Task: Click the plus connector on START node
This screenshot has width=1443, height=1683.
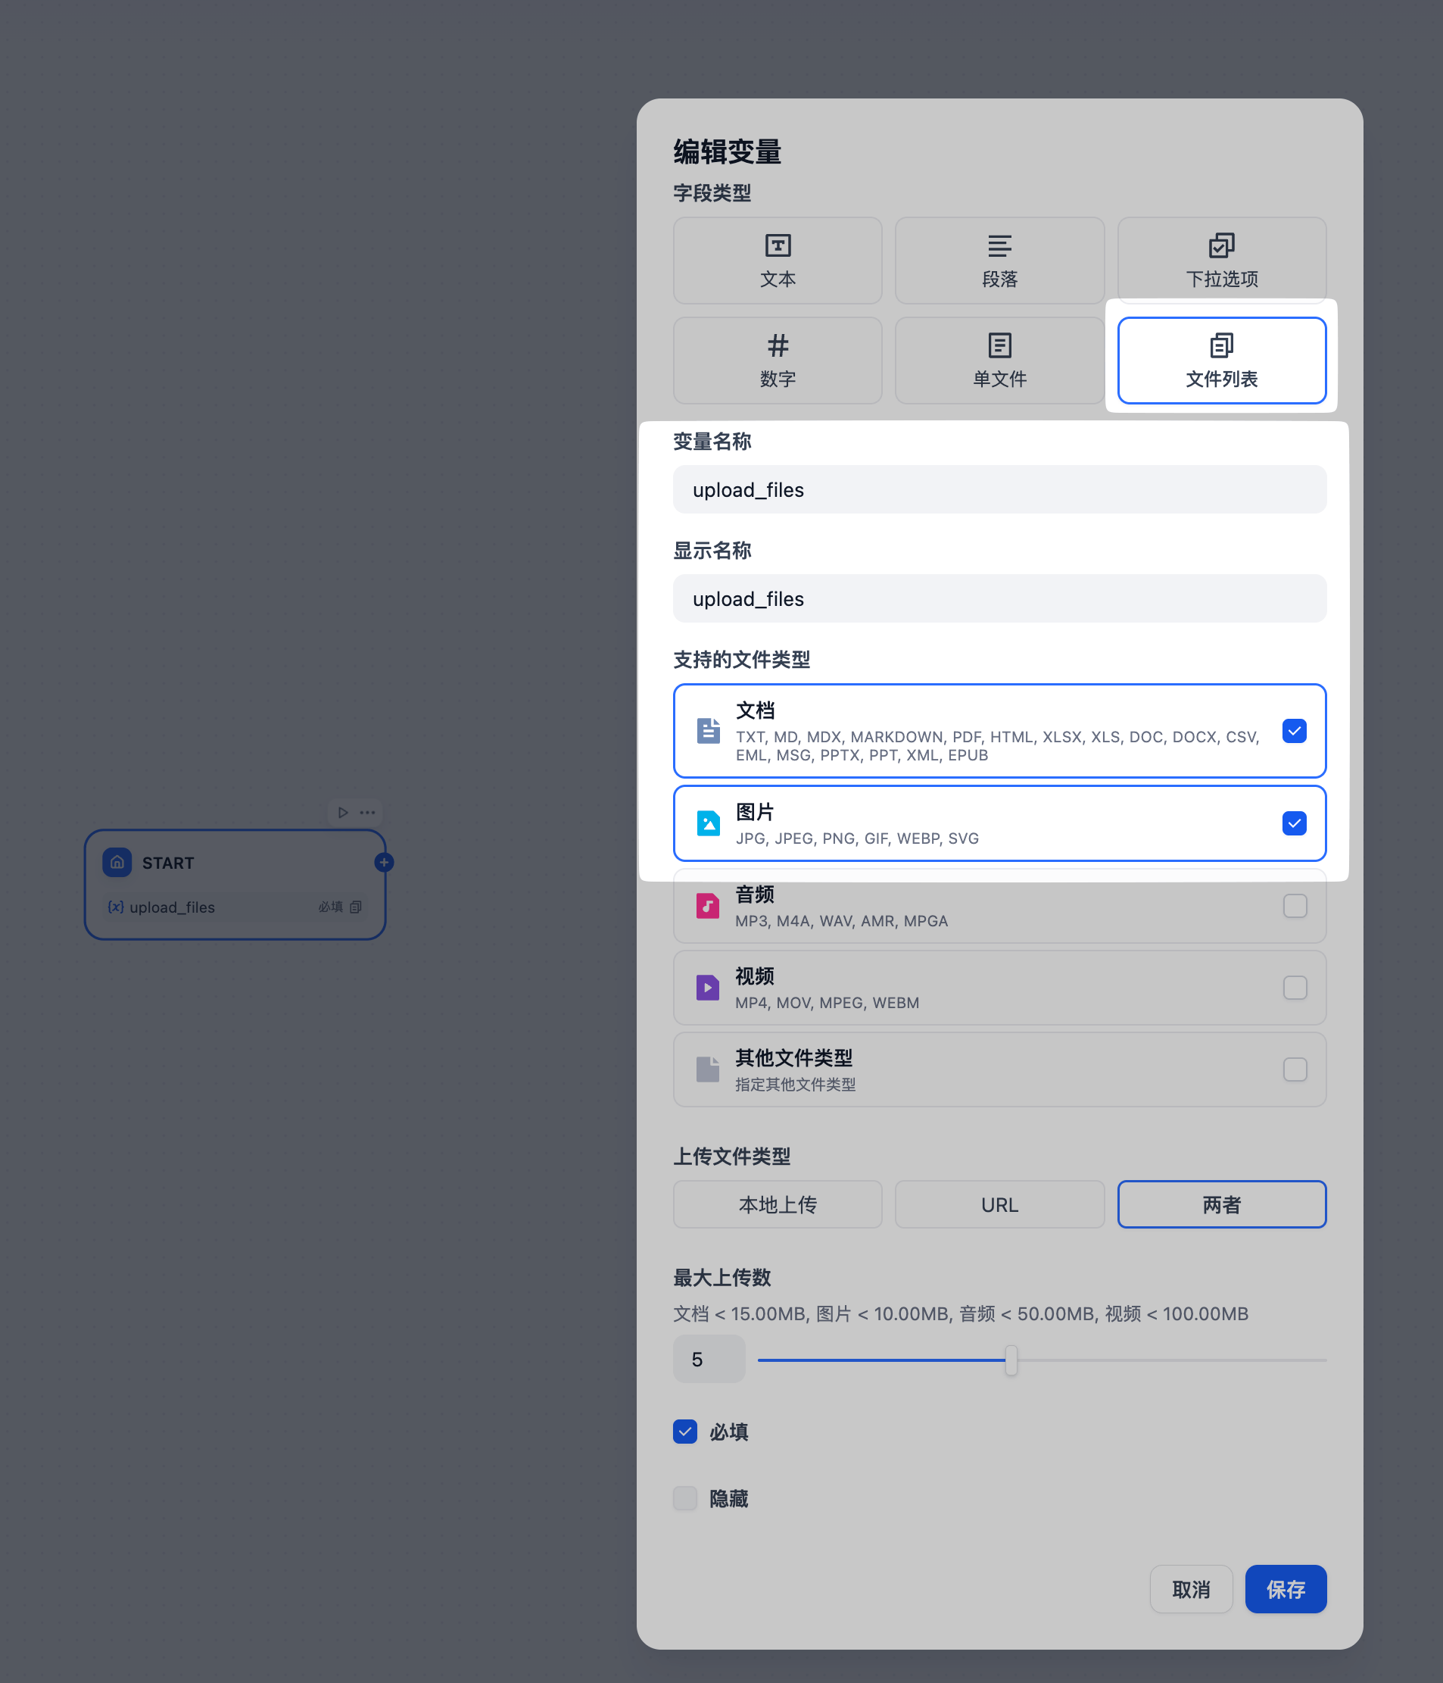Action: pyautogui.click(x=384, y=863)
